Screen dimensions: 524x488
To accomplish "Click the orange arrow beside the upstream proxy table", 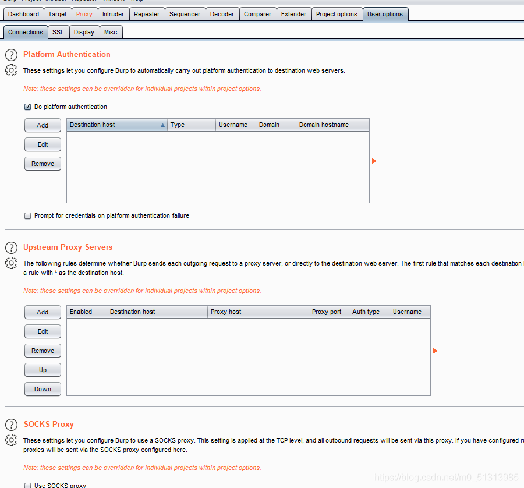I will (x=435, y=351).
